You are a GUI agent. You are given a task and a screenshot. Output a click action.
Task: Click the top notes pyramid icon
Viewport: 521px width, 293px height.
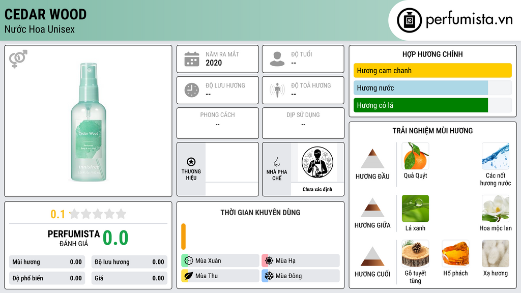click(x=372, y=159)
